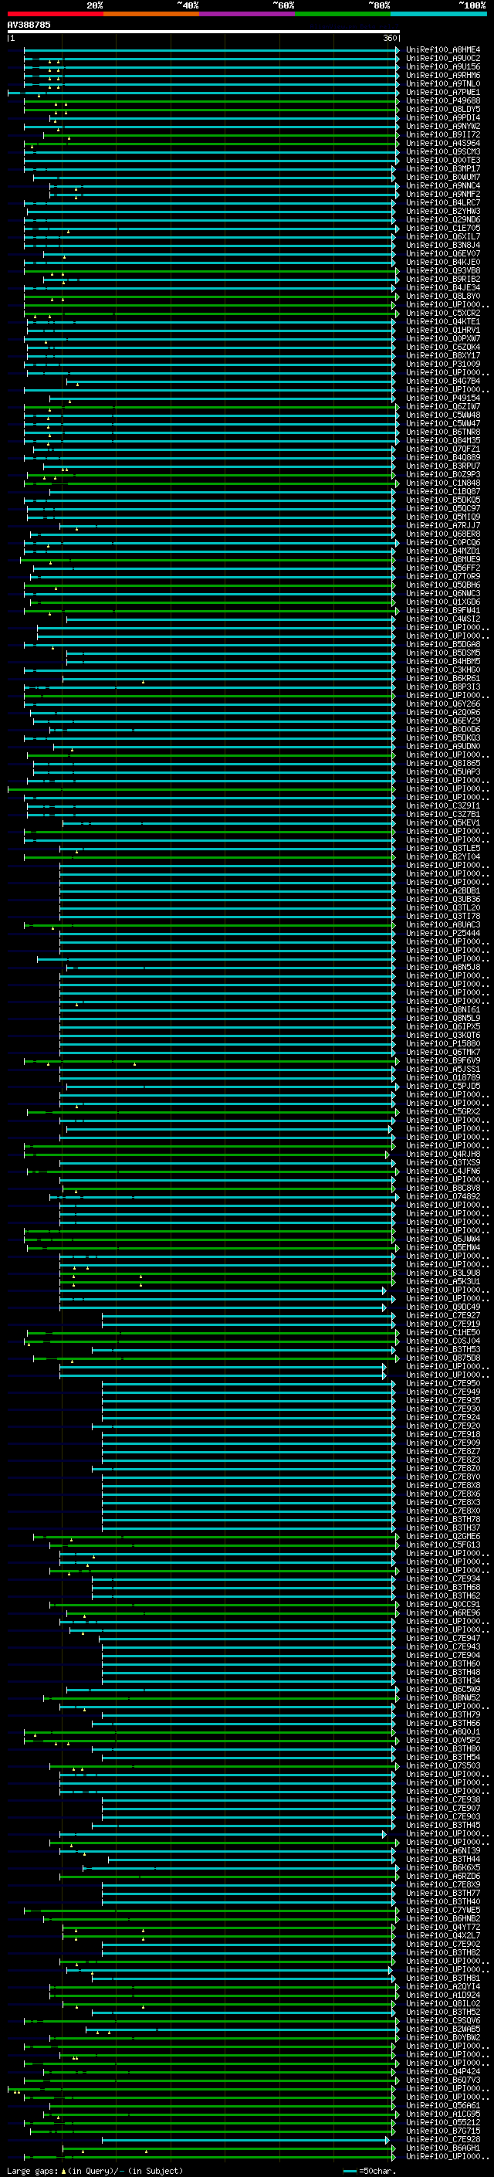Select the UniRef100_A9NYW2 label
Image resolution: width=494 pixels, height=2177 pixels.
[x=443, y=126]
